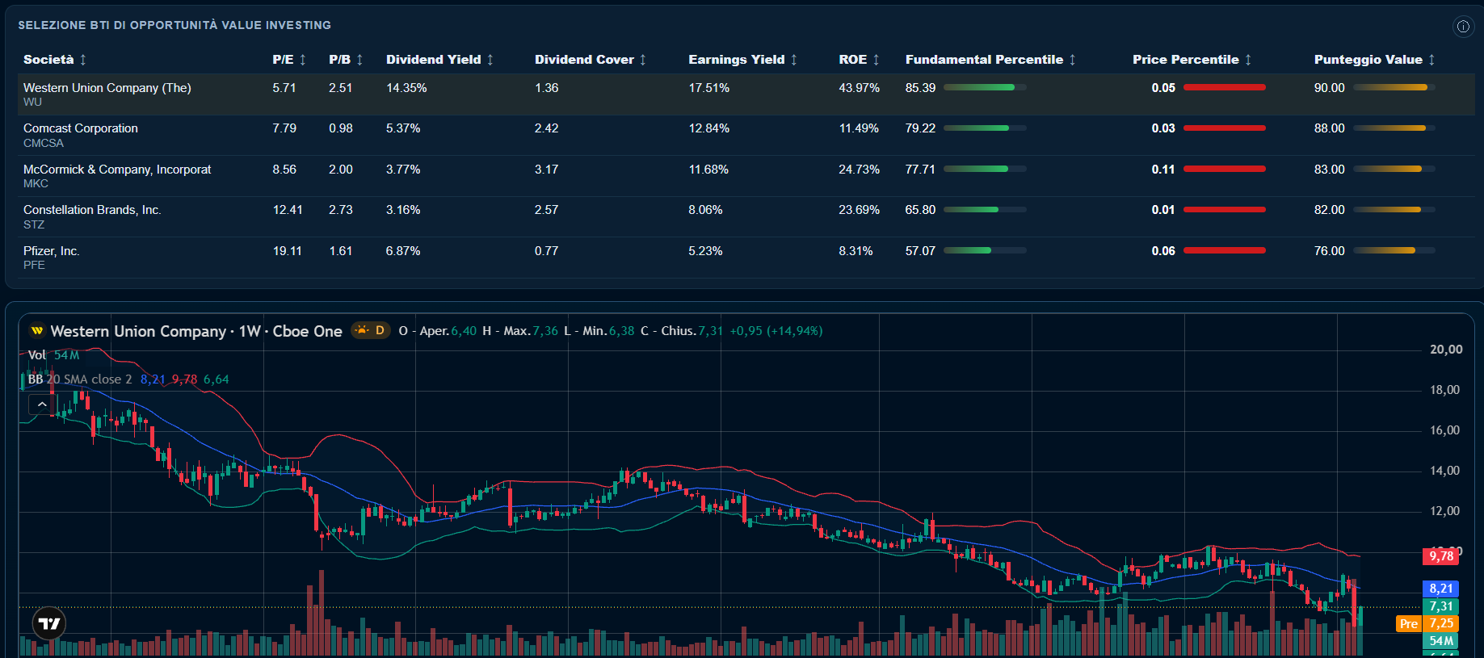Click the BB 20 SMA indicator label

pos(80,379)
